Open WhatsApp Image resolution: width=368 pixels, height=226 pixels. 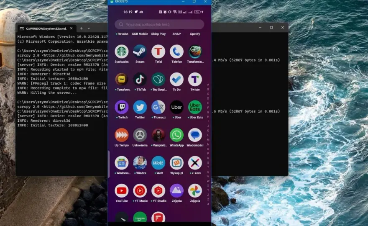pos(176,135)
